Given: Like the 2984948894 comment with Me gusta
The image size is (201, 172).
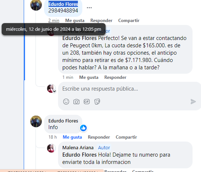Looking at the screenshot, I should pos(75,21).
